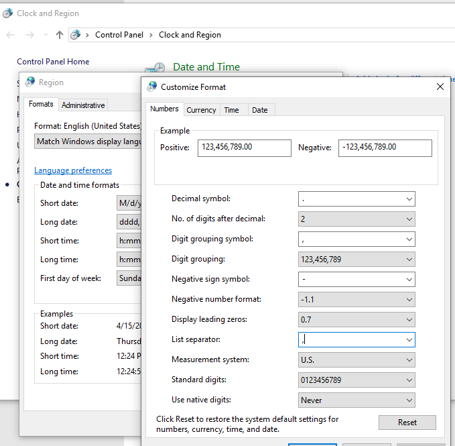Open Language preferences link
This screenshot has width=455, height=446.
click(73, 170)
